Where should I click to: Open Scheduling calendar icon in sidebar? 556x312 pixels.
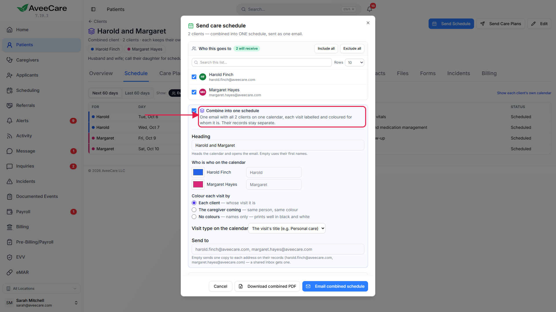(x=10, y=90)
